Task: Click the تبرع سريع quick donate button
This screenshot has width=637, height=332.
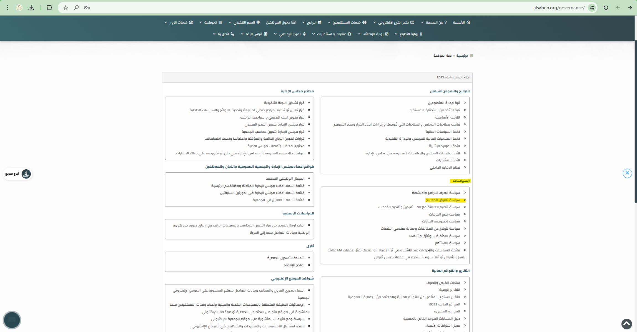Action: pos(17,174)
